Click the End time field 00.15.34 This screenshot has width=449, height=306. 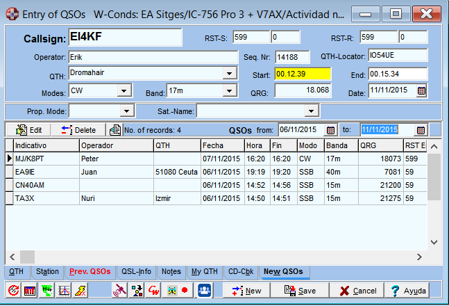point(398,74)
